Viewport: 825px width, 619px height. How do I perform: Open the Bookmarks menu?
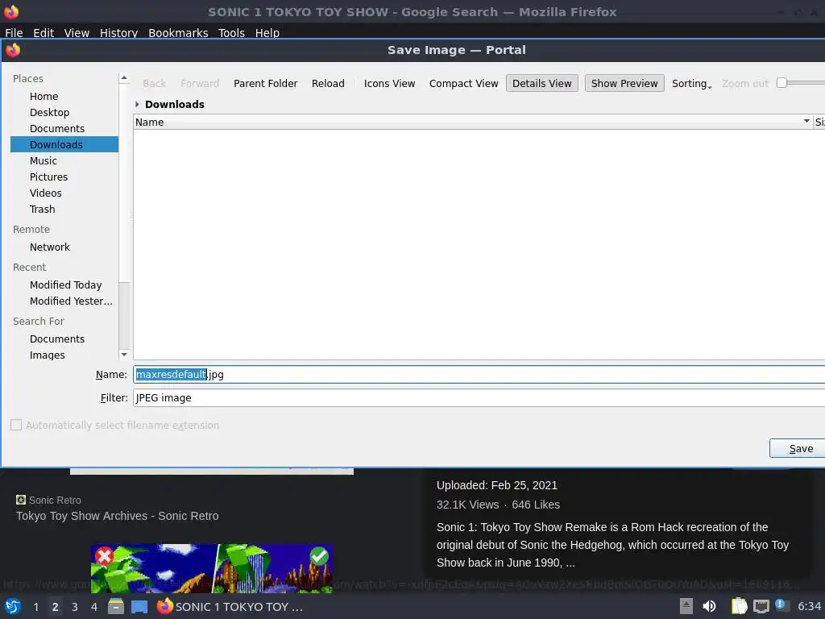tap(178, 32)
